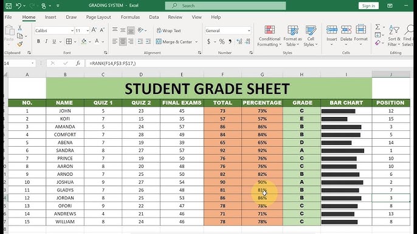
Task: Click Increase Decimal icon
Action: pyautogui.click(x=240, y=41)
